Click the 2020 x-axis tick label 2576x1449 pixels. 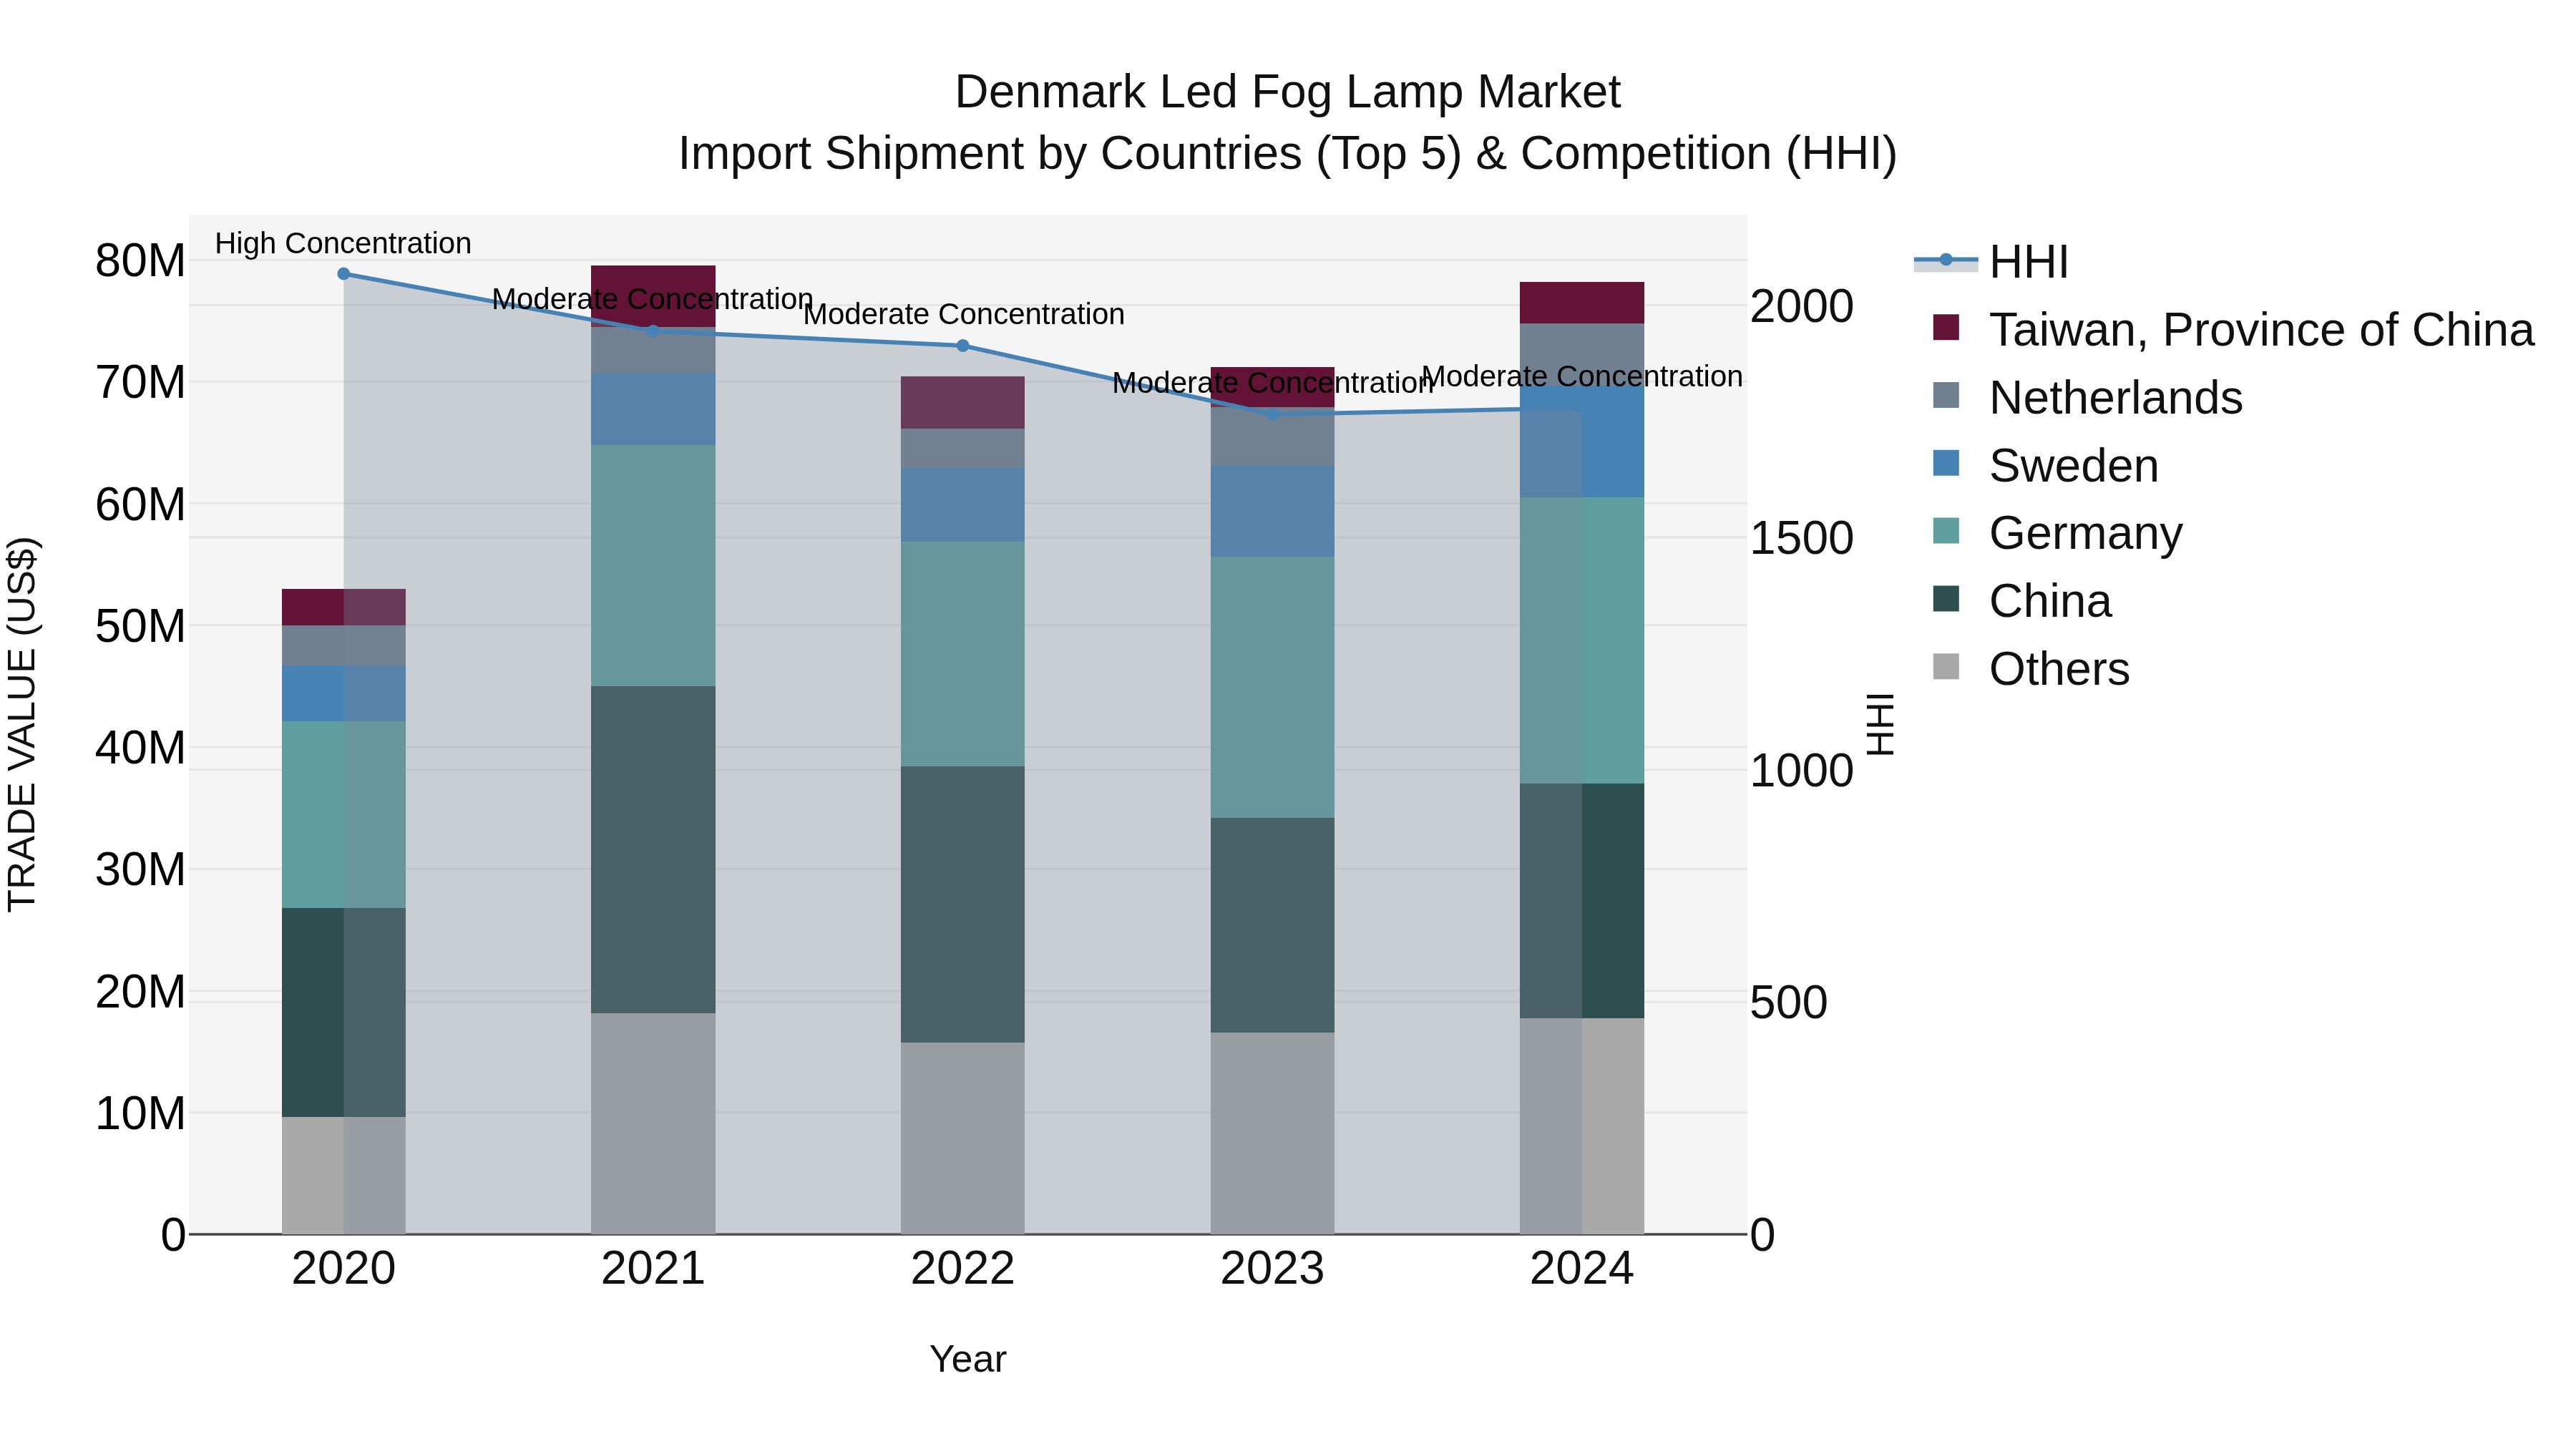tap(344, 1269)
